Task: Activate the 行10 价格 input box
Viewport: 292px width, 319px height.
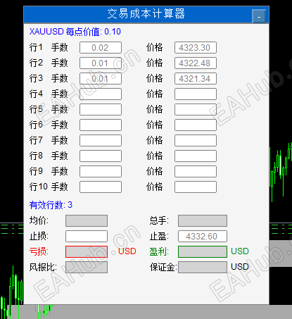Action: tap(196, 187)
